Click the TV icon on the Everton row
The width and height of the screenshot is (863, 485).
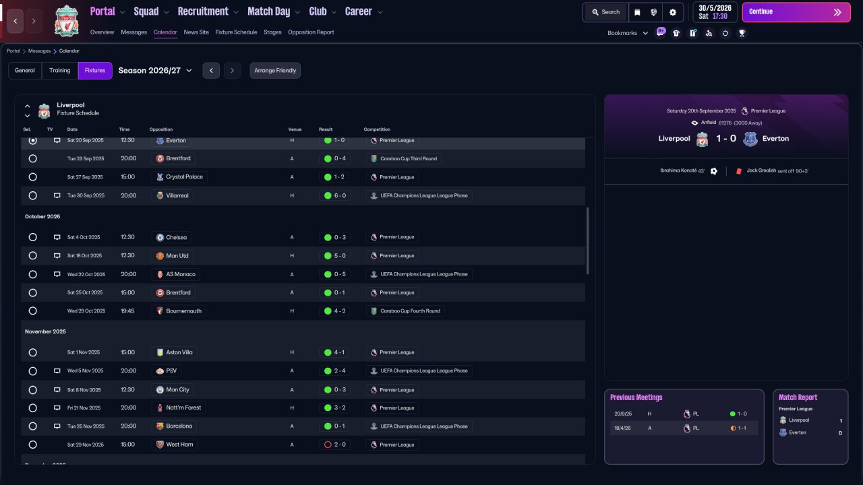click(57, 141)
